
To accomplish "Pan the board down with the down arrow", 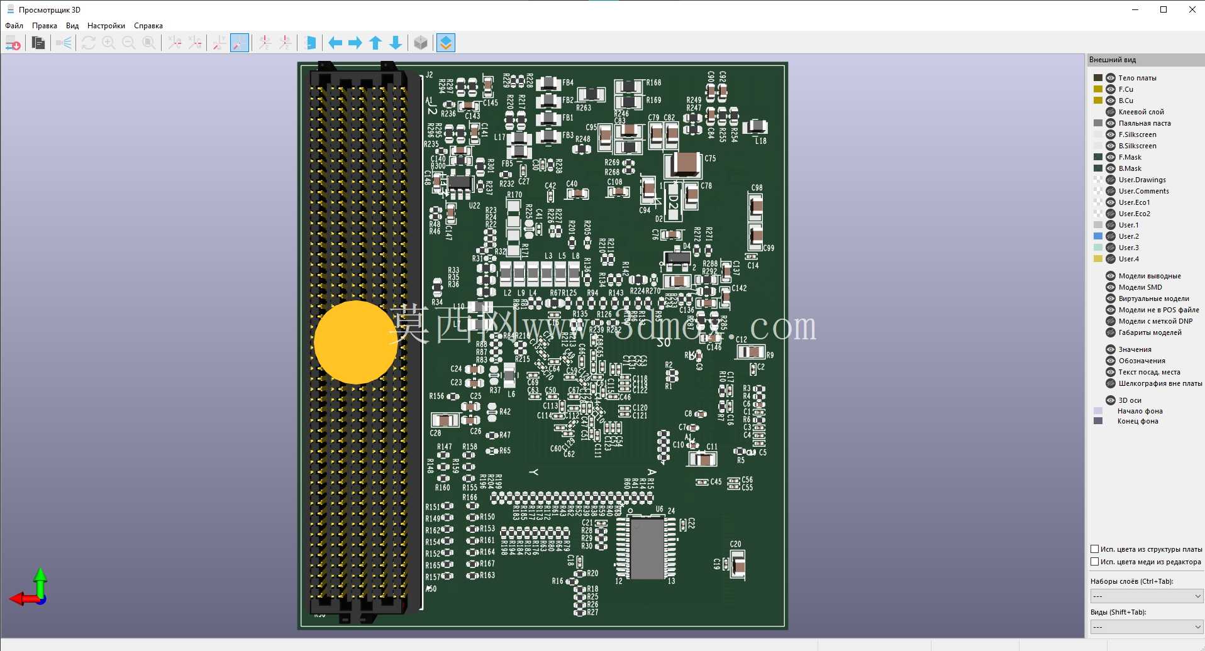I will point(396,43).
